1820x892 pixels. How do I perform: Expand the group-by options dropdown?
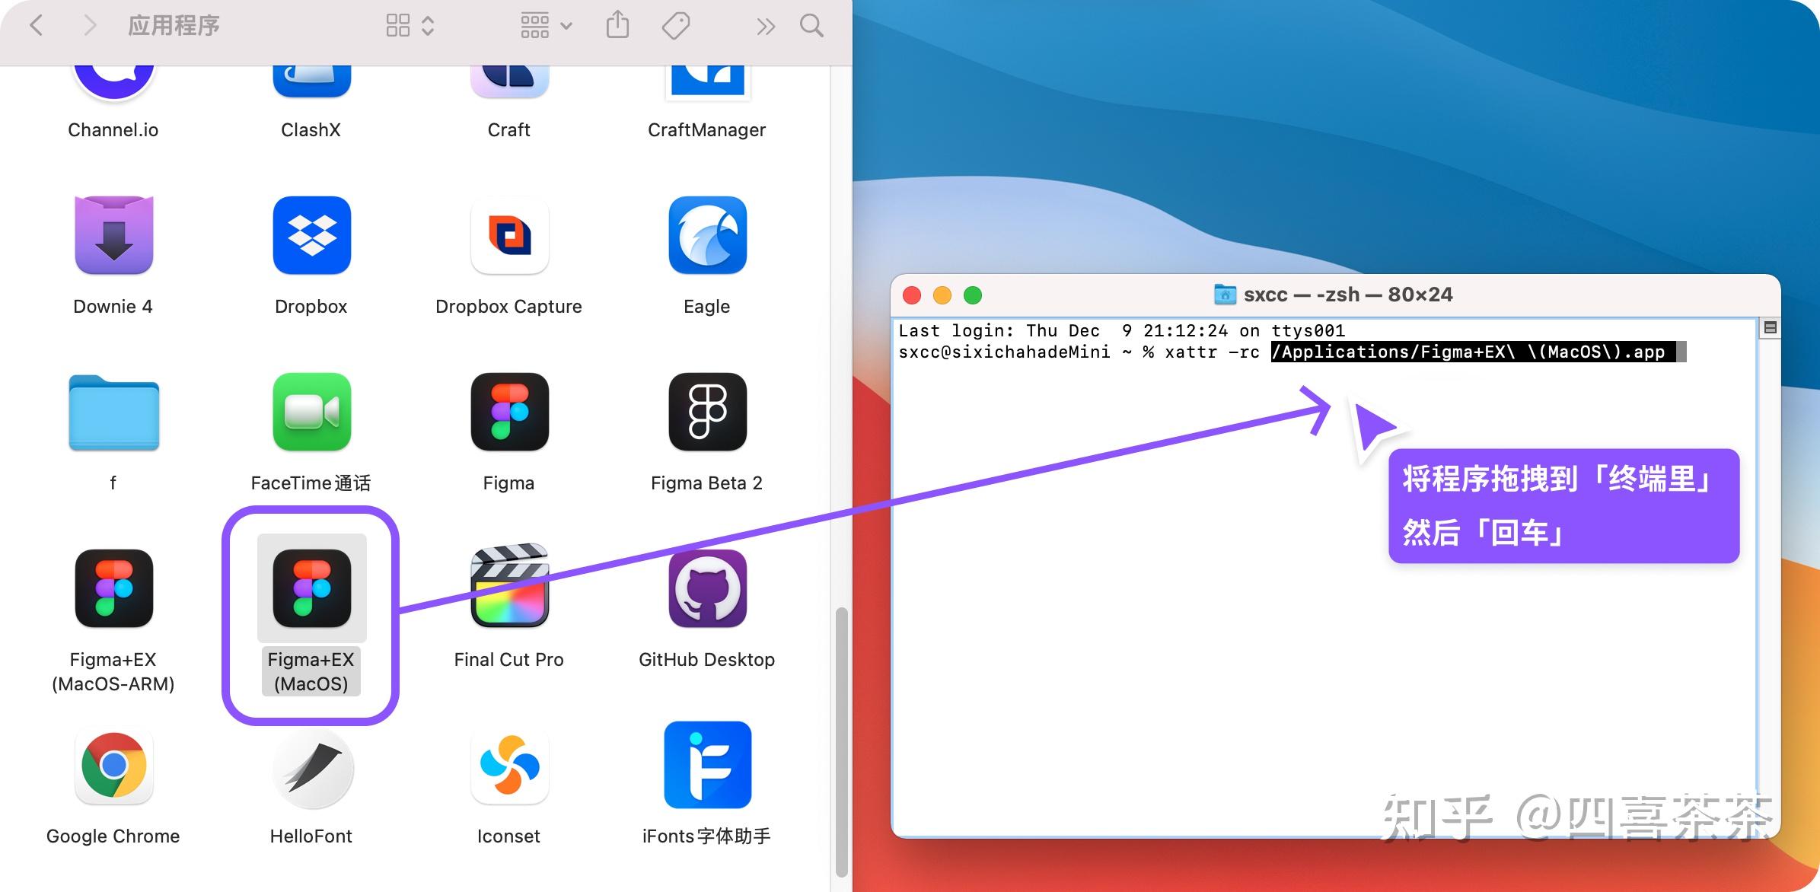[546, 26]
